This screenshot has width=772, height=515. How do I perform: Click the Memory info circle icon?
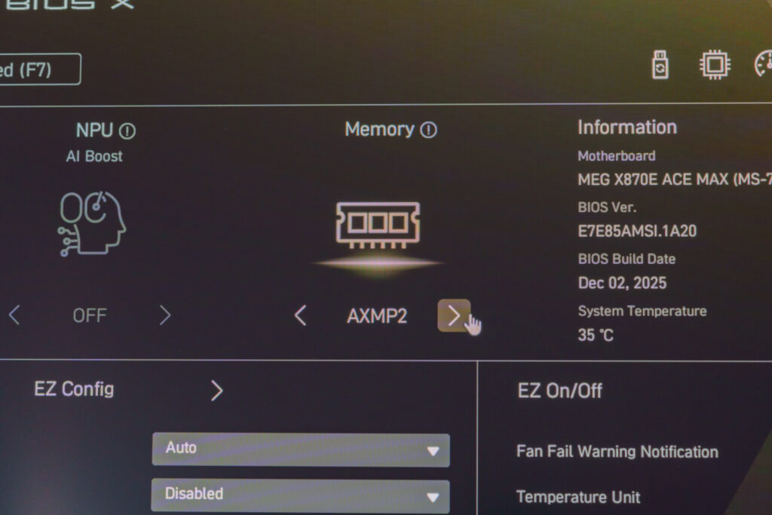428,130
